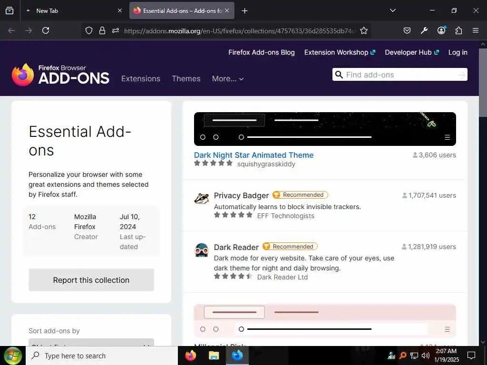
Task: Open the Windows Start button
Action: click(13, 355)
